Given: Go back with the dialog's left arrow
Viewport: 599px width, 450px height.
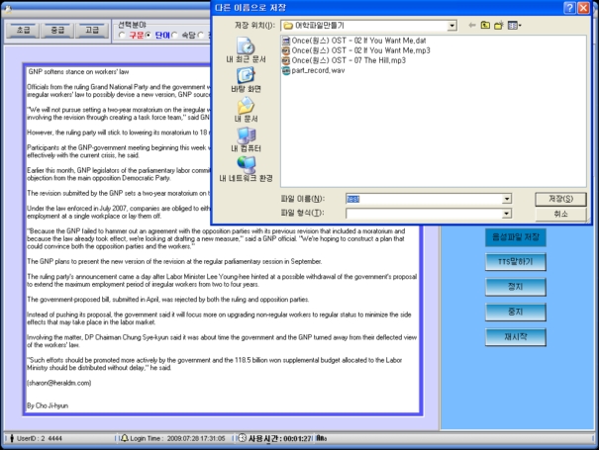Looking at the screenshot, I should point(472,25).
